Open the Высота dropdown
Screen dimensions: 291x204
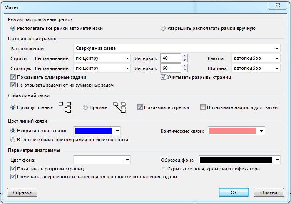click(256, 58)
